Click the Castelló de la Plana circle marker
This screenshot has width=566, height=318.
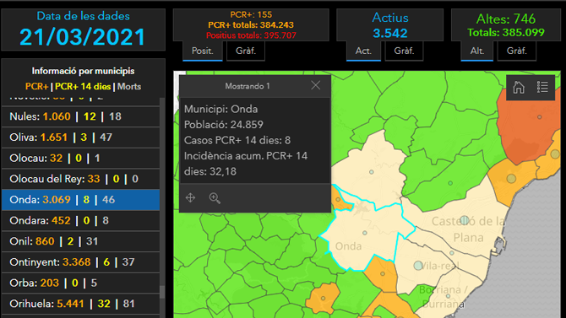pos(465,220)
